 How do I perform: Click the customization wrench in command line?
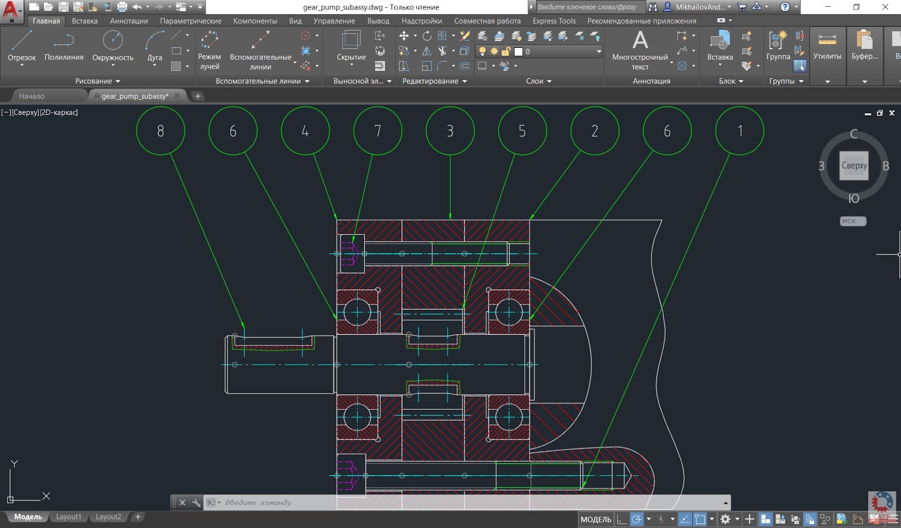click(x=196, y=502)
